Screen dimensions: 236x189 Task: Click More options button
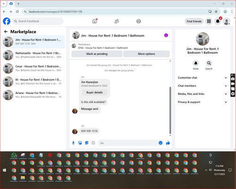click(x=146, y=54)
